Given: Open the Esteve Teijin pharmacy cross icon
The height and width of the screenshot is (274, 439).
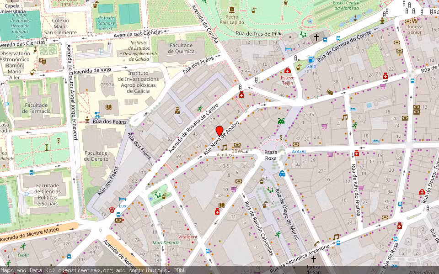Looking at the screenshot, I should tap(287, 70).
